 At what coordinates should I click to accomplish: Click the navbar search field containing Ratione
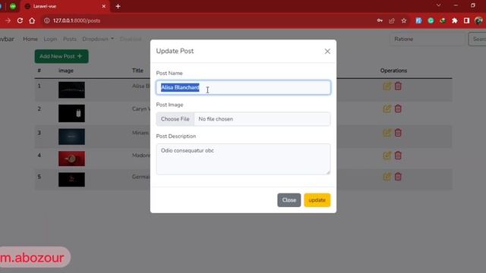click(x=427, y=39)
